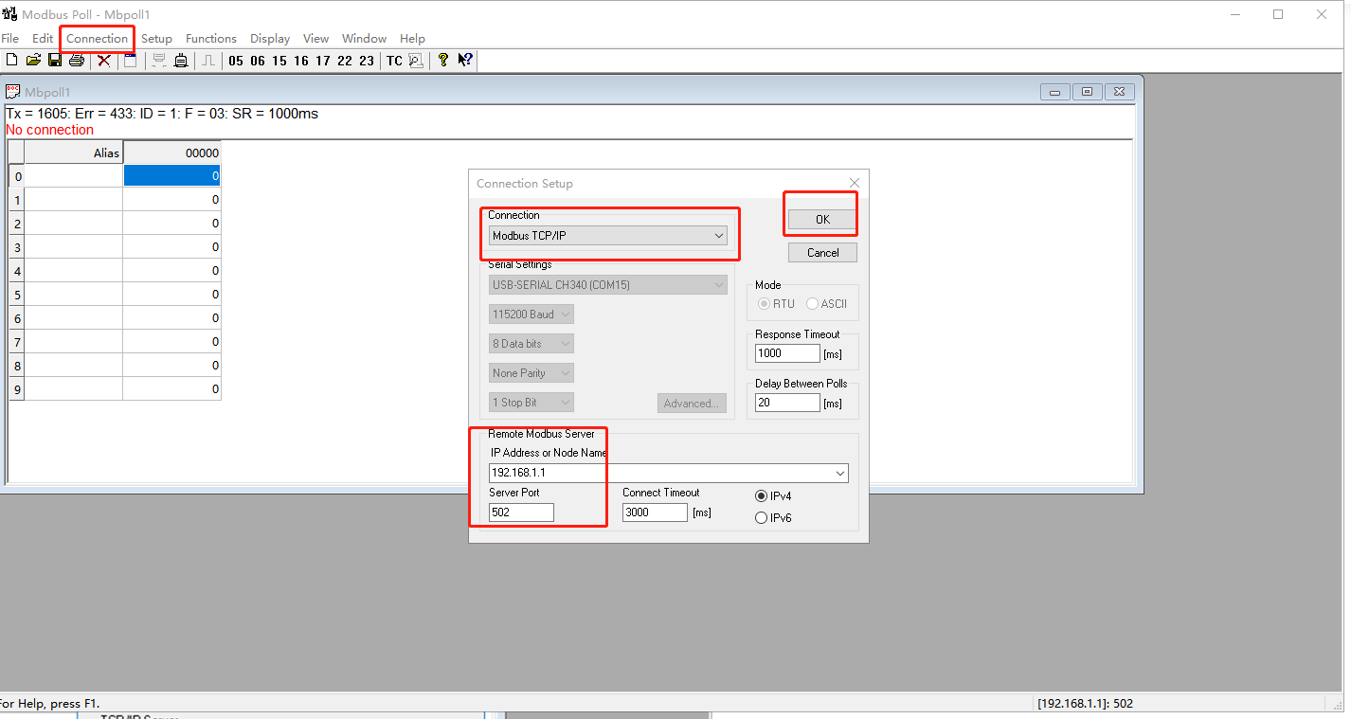Select the IPv6 radio button
The width and height of the screenshot is (1351, 719).
[x=761, y=518]
